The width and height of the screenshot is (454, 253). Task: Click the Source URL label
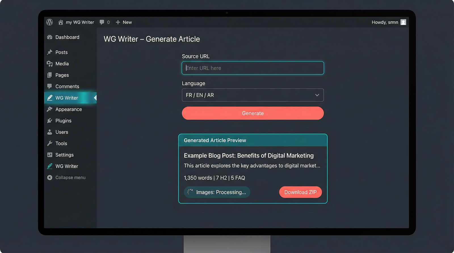point(196,56)
